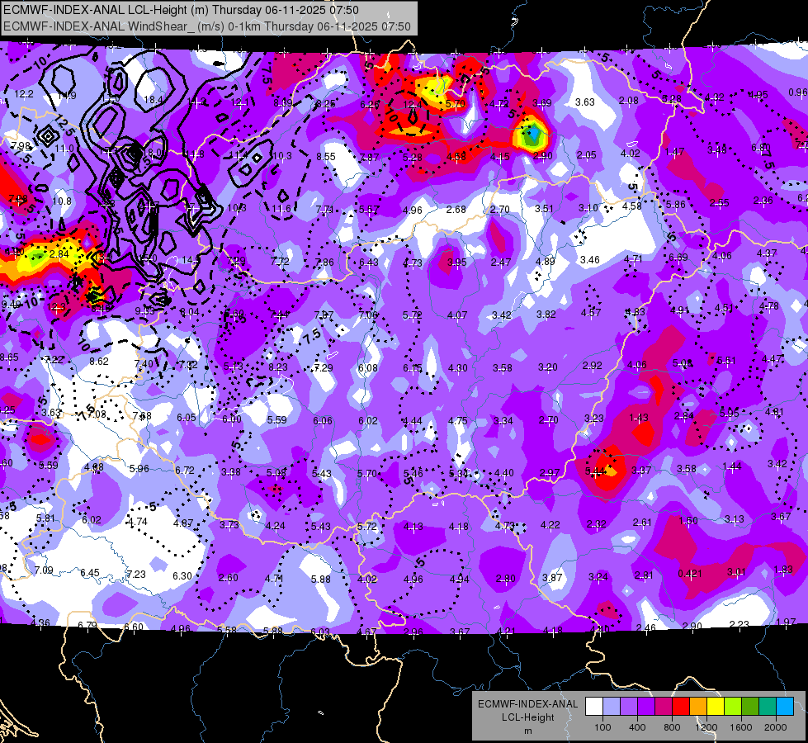Screen dimensions: 808x743
Task: Click the map value 1.97
Action: point(786,622)
